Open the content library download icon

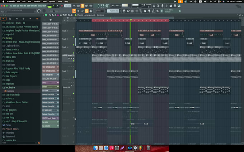179,6
